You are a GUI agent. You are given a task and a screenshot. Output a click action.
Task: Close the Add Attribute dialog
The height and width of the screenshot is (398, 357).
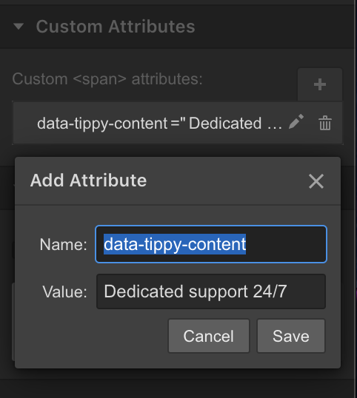click(316, 181)
